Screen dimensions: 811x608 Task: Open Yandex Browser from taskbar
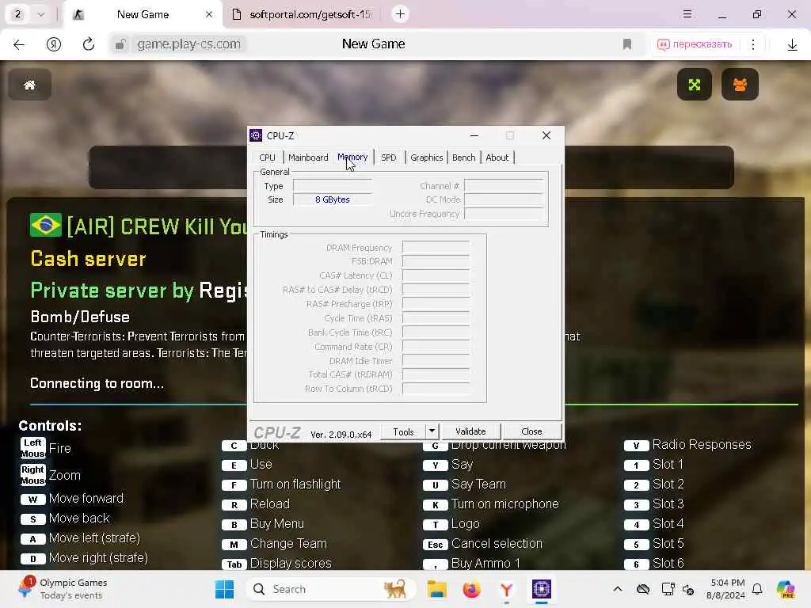[506, 589]
